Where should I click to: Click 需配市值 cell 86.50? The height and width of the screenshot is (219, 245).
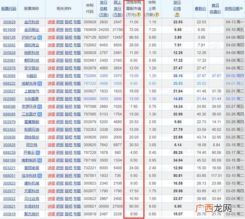click(x=134, y=37)
